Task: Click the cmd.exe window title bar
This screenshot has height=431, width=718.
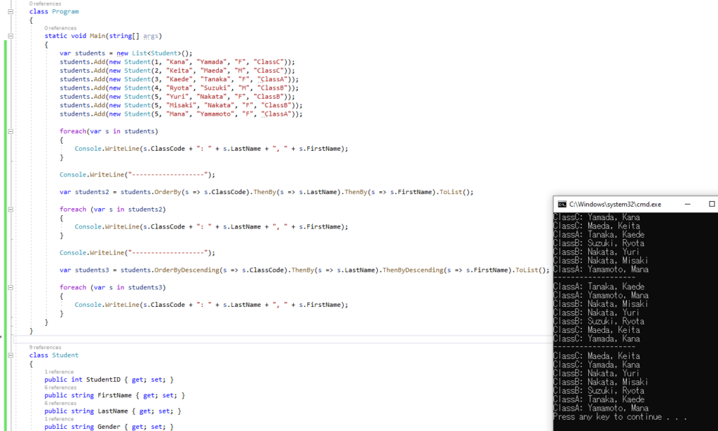Action: 617,204
